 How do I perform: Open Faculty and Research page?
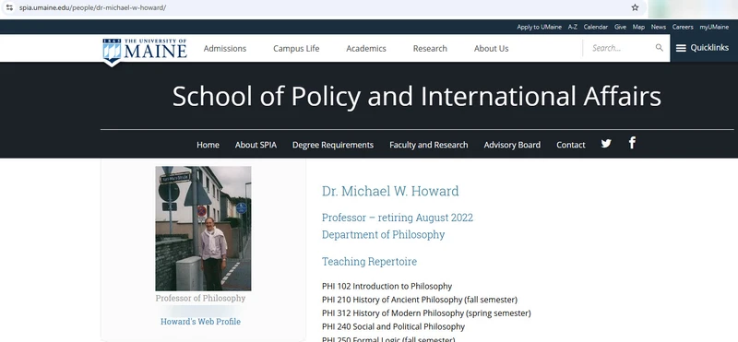click(x=428, y=145)
